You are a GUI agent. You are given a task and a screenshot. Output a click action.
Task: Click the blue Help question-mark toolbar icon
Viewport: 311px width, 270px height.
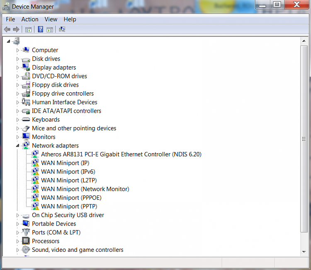(x=41, y=29)
